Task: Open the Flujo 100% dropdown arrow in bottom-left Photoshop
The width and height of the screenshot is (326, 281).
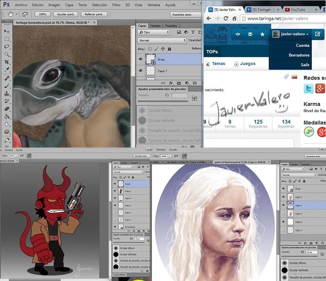Action: [16, 156]
